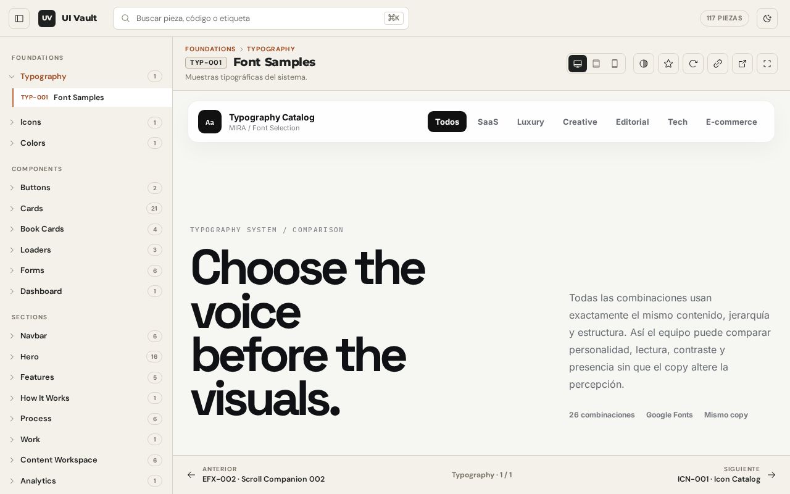
Task: Select the Creative filter tab
Action: pyautogui.click(x=580, y=122)
